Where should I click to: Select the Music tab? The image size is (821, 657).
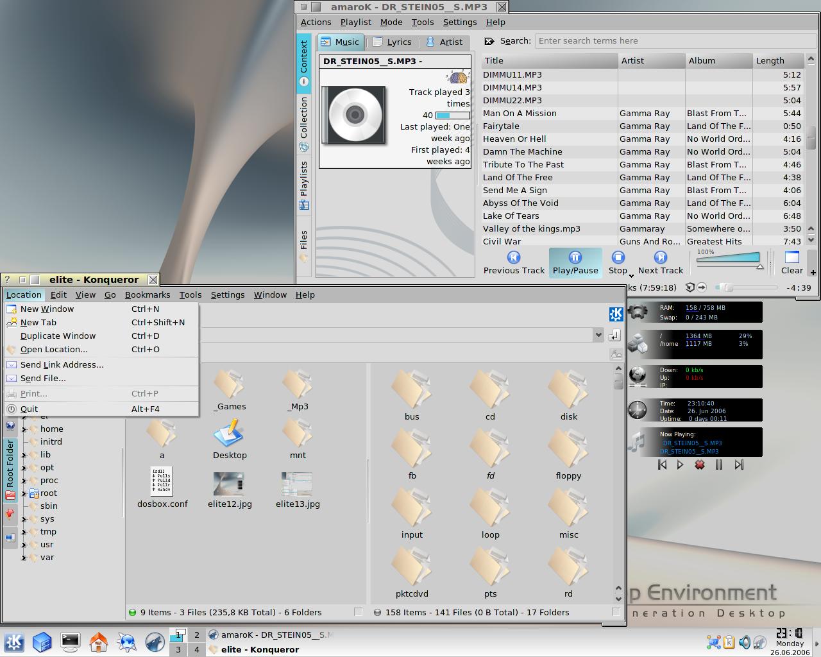[340, 42]
